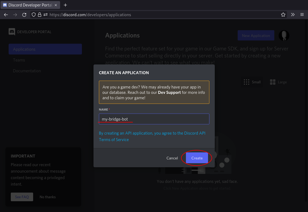The image size is (308, 212).
Task: Open the site permissions icon in the address bar
Action: click(46, 15)
